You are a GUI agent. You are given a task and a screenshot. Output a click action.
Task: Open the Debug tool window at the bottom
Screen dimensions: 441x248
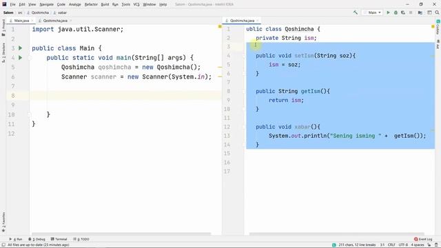(37, 239)
